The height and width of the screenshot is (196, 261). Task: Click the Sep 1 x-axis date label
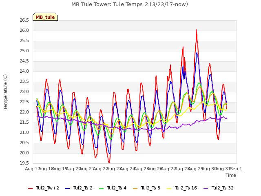(x=236, y=169)
